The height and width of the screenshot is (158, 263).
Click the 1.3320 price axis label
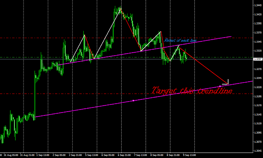click(258, 51)
